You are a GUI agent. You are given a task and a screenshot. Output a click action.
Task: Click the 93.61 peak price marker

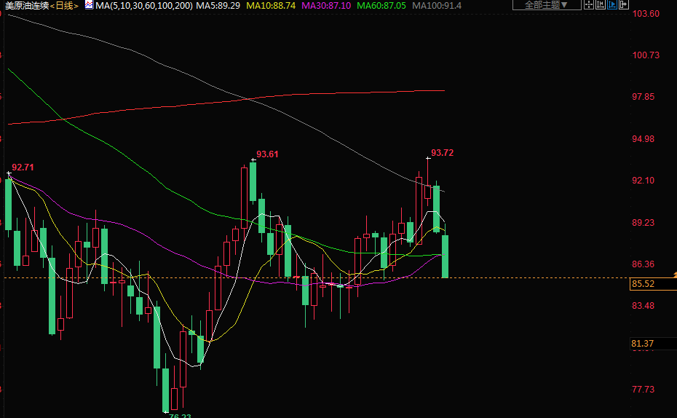pyautogui.click(x=267, y=154)
